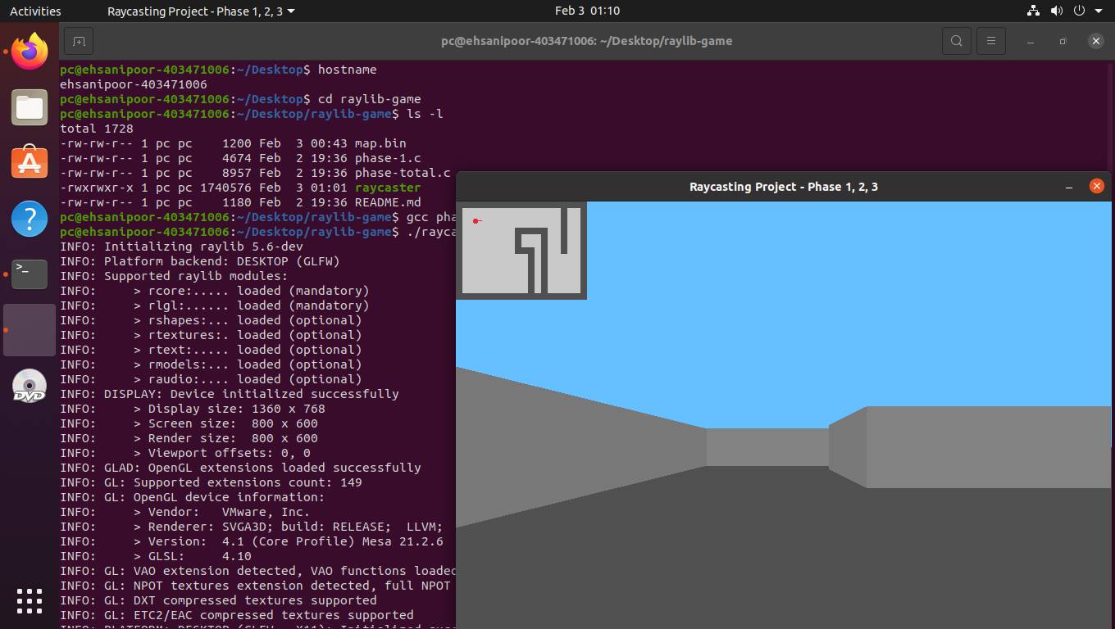Click the red player marker on the minimap

point(477,220)
